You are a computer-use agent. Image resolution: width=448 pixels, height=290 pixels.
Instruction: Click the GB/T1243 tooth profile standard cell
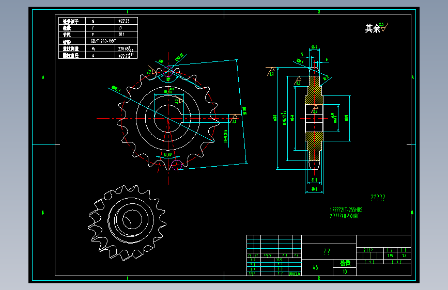pos(112,41)
